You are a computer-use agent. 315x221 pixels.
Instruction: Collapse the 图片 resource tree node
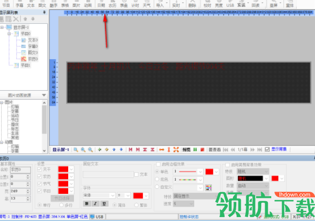(x=2, y=102)
